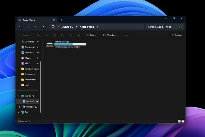
Task: Switch to details list view in status bar
Action: (179, 121)
